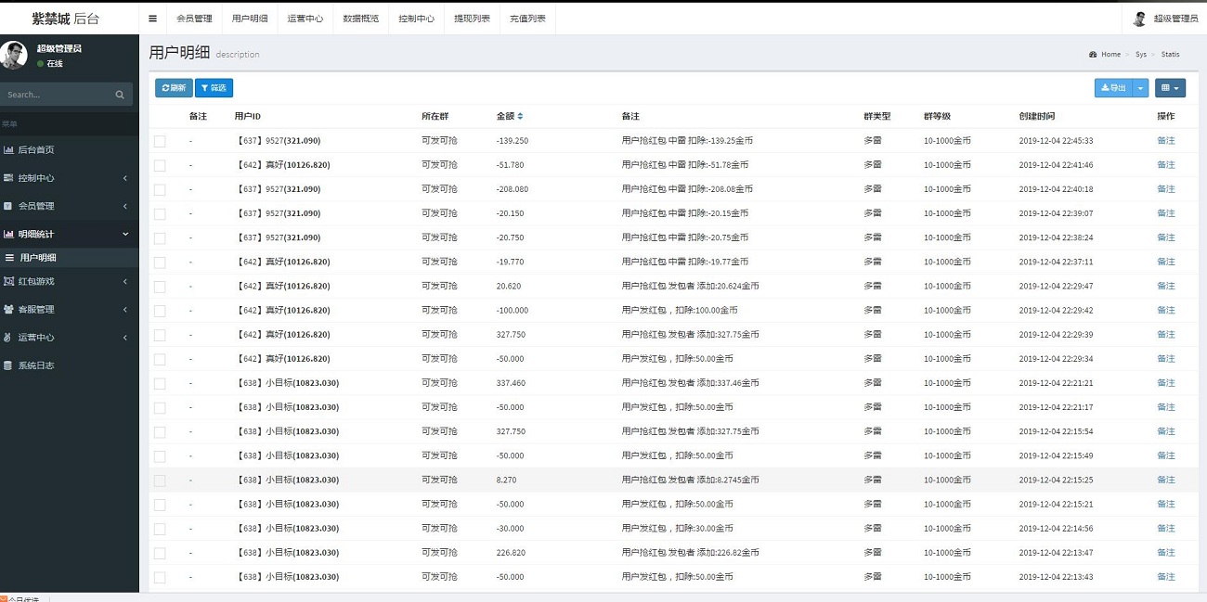Screen dimensions: 1207x602
Task: Select the checkbox beside 真好(10126.820) row
Action: tap(159, 164)
